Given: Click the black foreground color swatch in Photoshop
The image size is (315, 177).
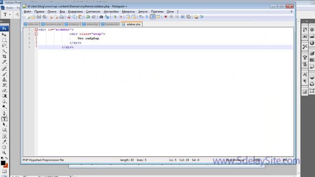Looking at the screenshot, I should click(3, 163).
